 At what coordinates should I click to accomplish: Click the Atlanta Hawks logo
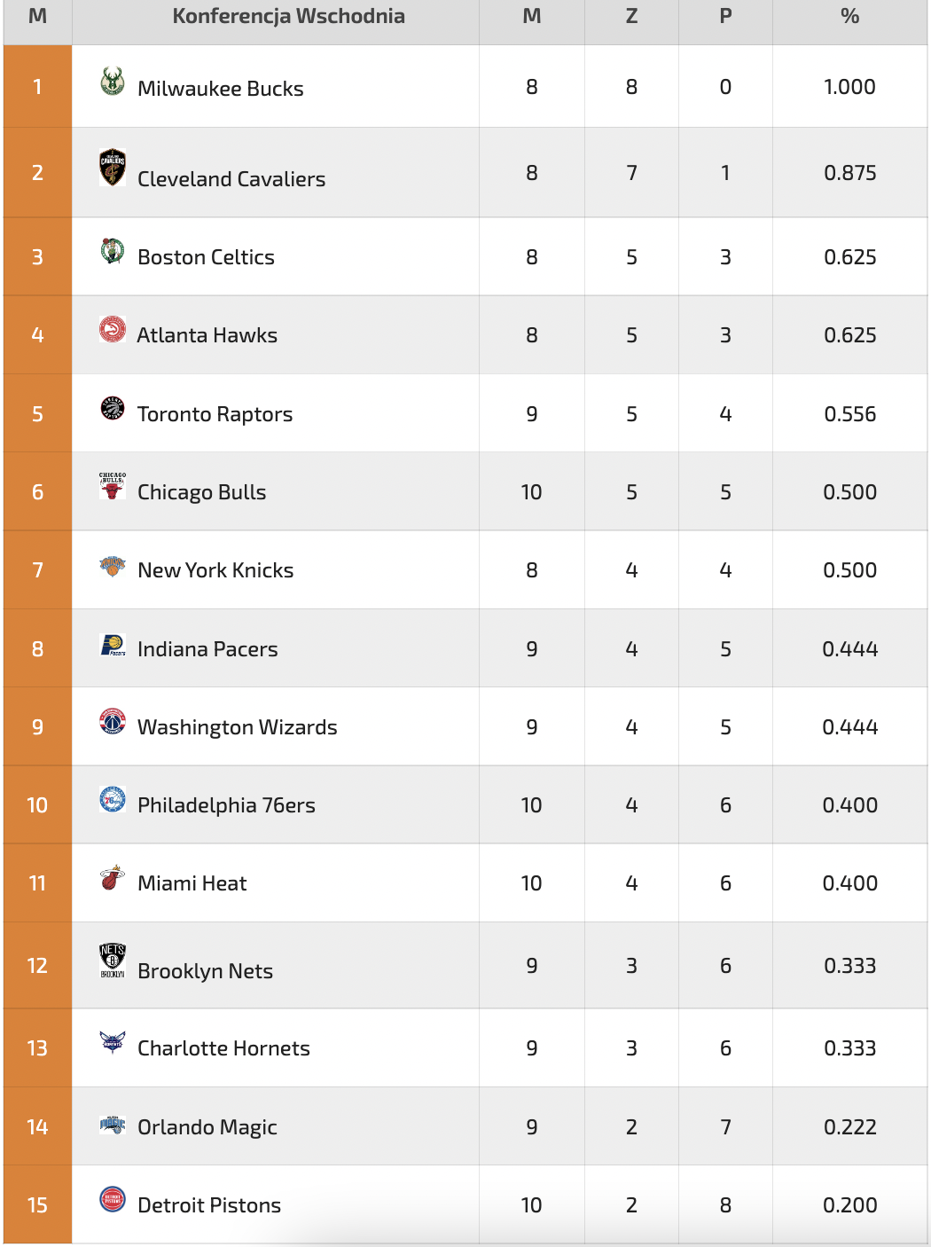[113, 329]
